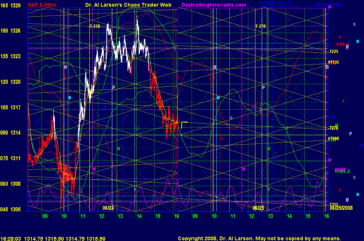
Task: Click the yellow "-T225" line label
Action: click(333, 52)
